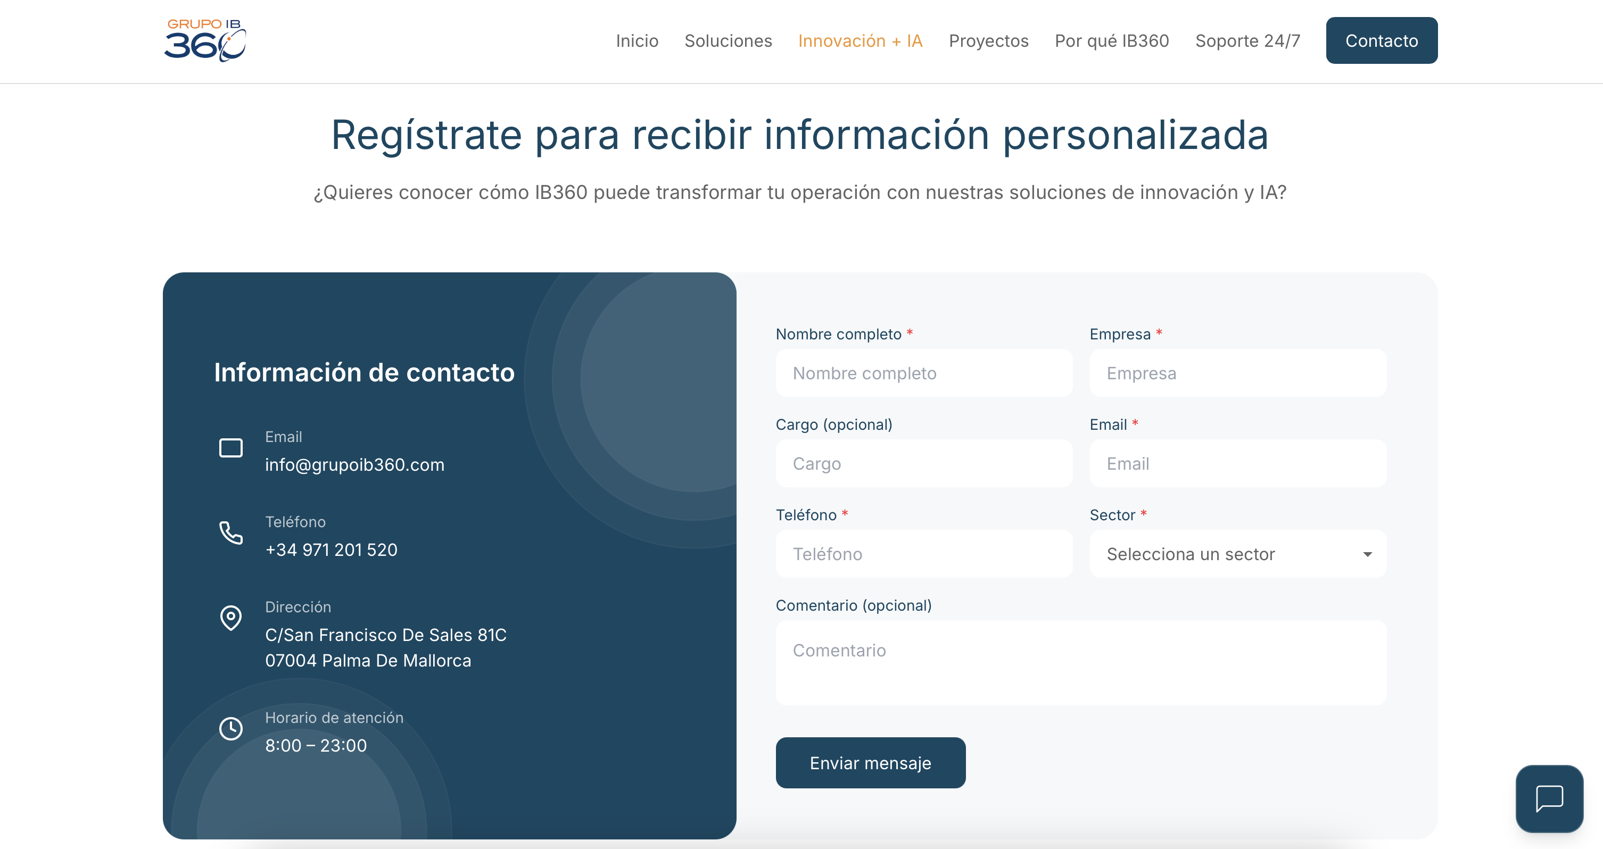Click the email envelope icon
The height and width of the screenshot is (849, 1603).
tap(231, 447)
